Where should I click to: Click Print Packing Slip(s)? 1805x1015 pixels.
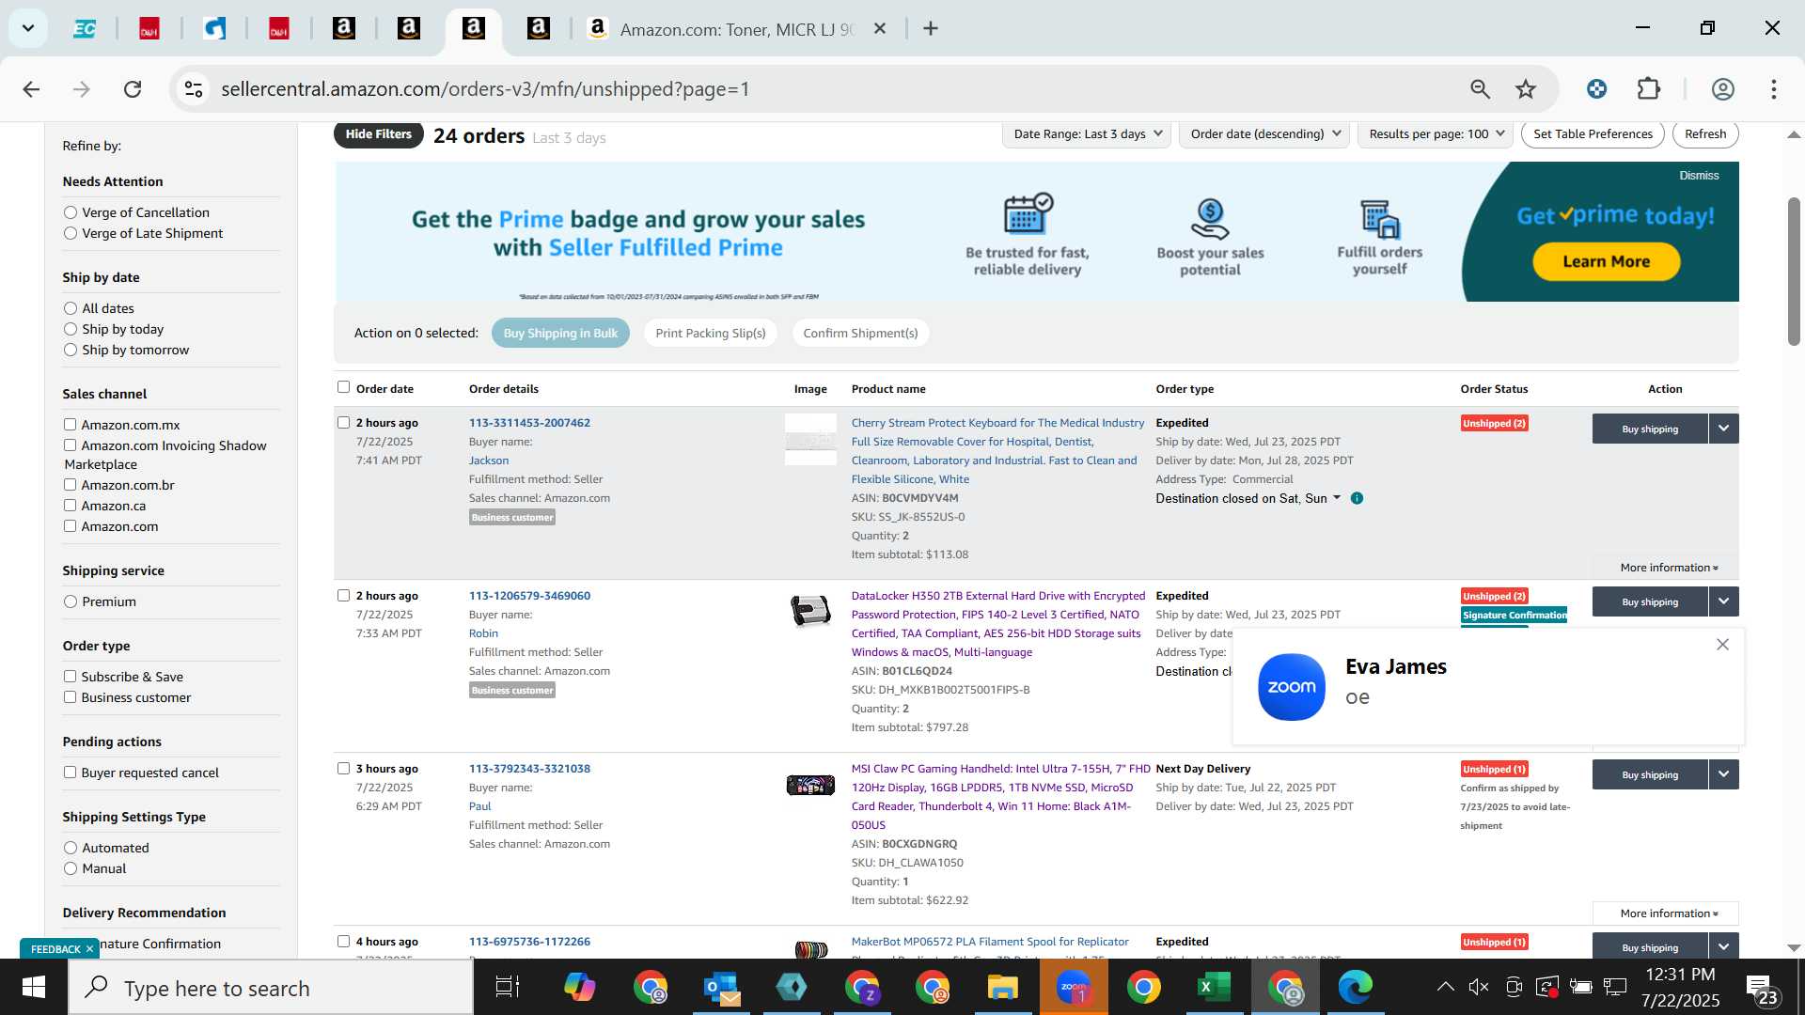[x=711, y=333]
